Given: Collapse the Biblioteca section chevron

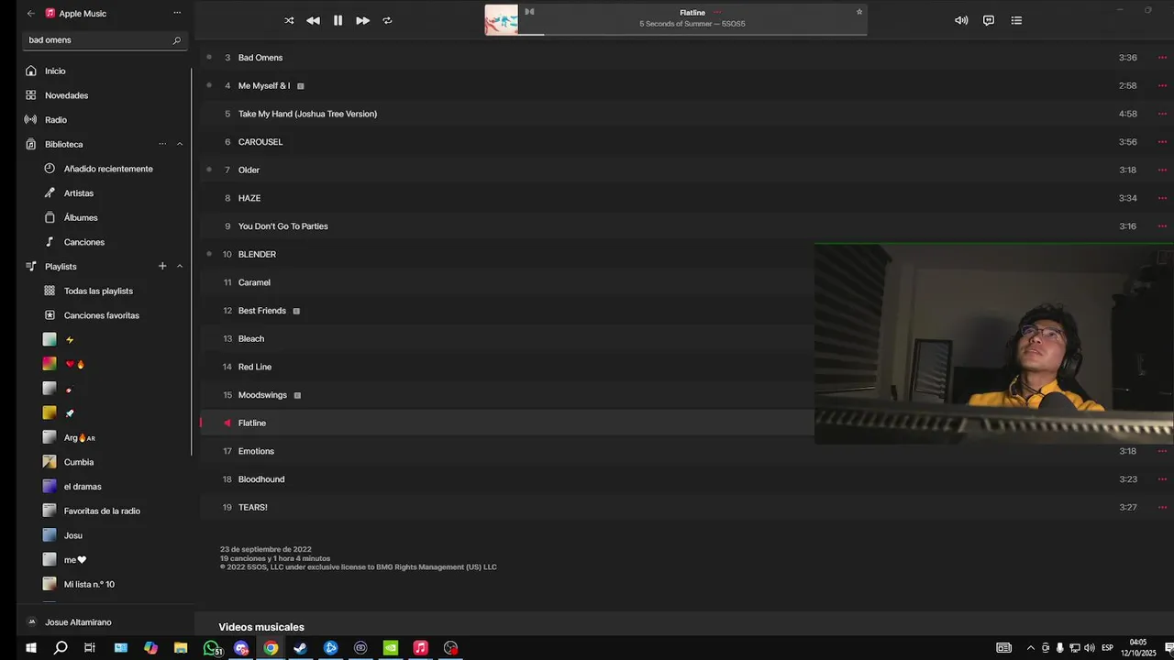Looking at the screenshot, I should pos(180,144).
